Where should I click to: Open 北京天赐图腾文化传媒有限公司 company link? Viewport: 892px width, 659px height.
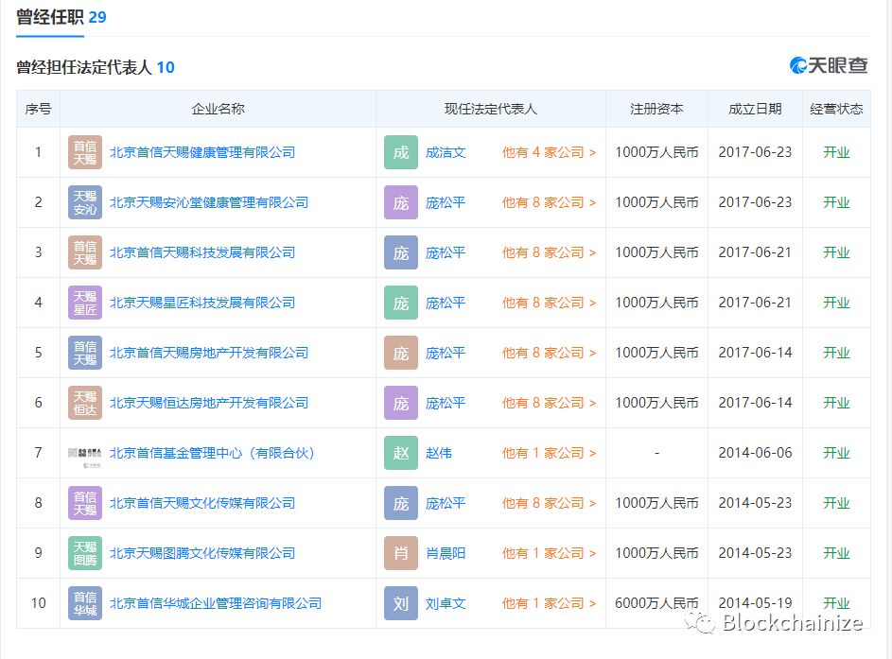click(202, 553)
